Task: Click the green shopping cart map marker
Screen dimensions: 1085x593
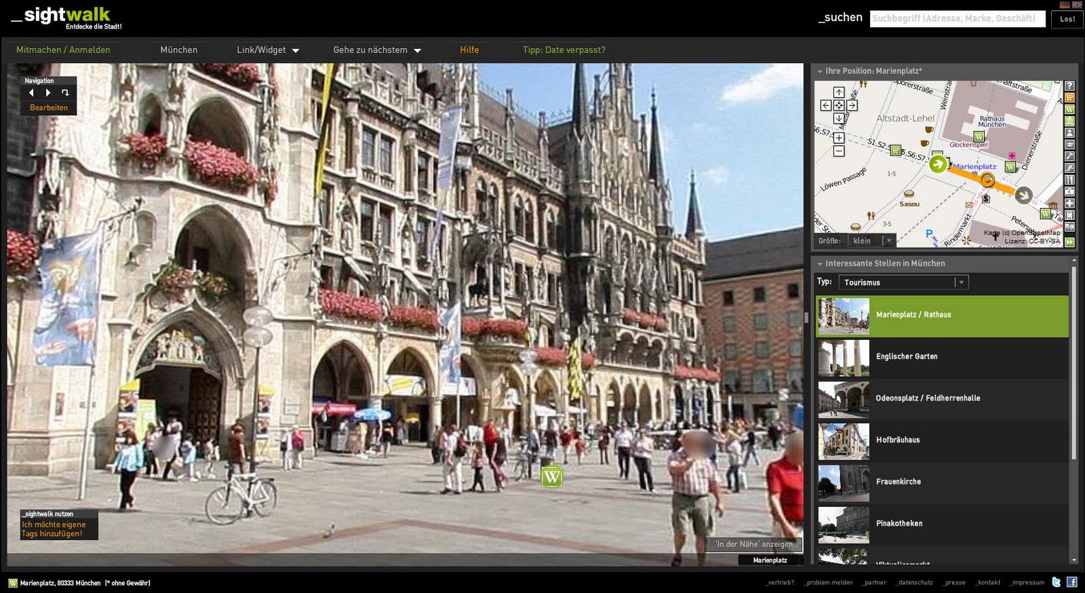Action: [x=895, y=150]
